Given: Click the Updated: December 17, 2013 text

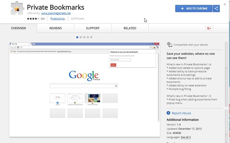Looking at the screenshot, I should point(184,129).
